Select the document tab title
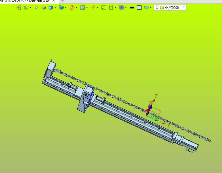Screen dimensions: 222x173 click(x=25, y=1)
